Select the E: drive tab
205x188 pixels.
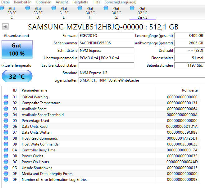point(64,13)
